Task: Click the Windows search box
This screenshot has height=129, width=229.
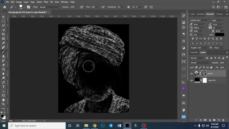Action: coord(37,126)
